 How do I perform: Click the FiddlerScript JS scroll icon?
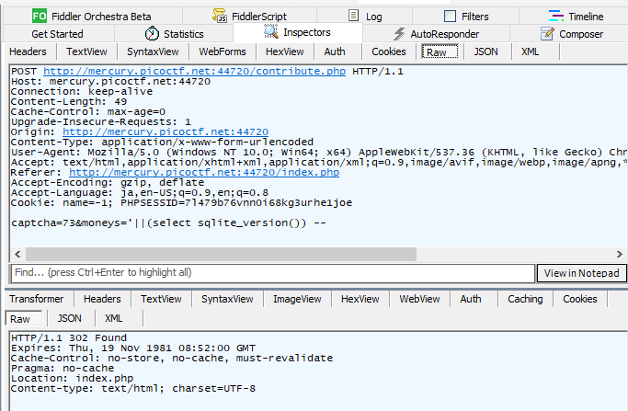[x=220, y=16]
